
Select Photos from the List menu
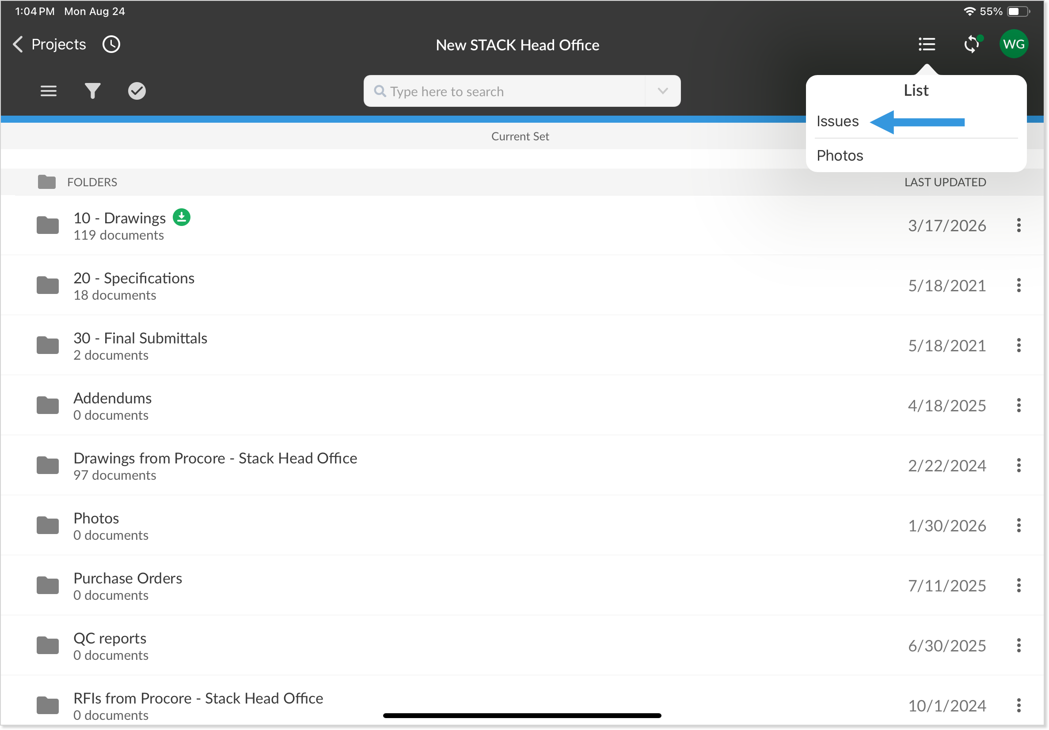pos(916,156)
